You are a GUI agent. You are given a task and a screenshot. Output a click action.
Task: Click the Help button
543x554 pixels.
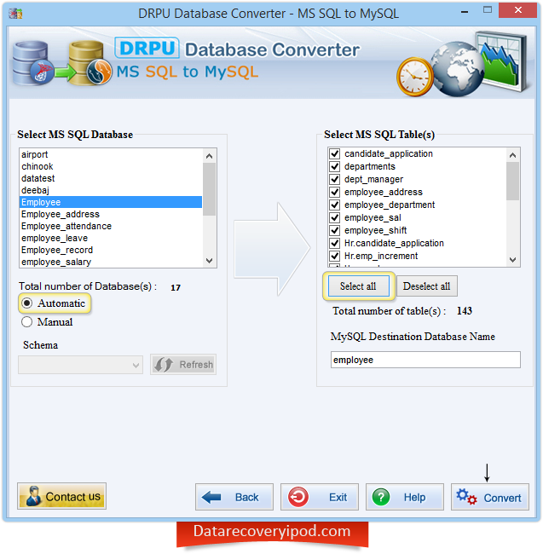pyautogui.click(x=405, y=498)
